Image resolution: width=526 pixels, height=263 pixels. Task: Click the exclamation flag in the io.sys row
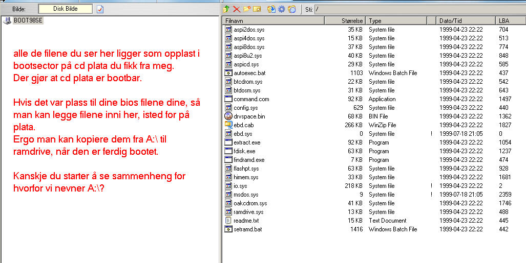[431, 186]
